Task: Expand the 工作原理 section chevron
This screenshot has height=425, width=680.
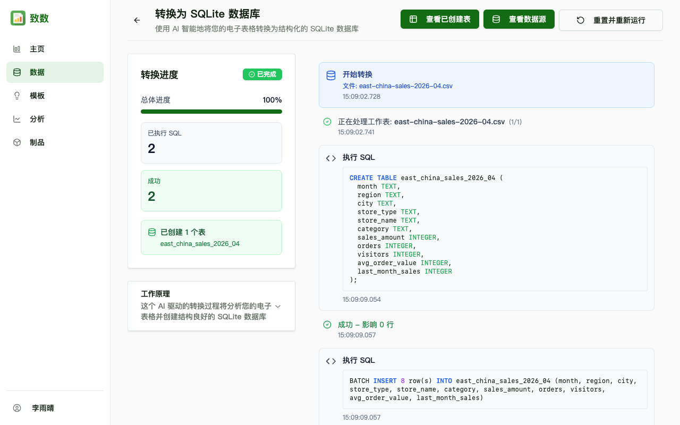Action: tap(277, 306)
